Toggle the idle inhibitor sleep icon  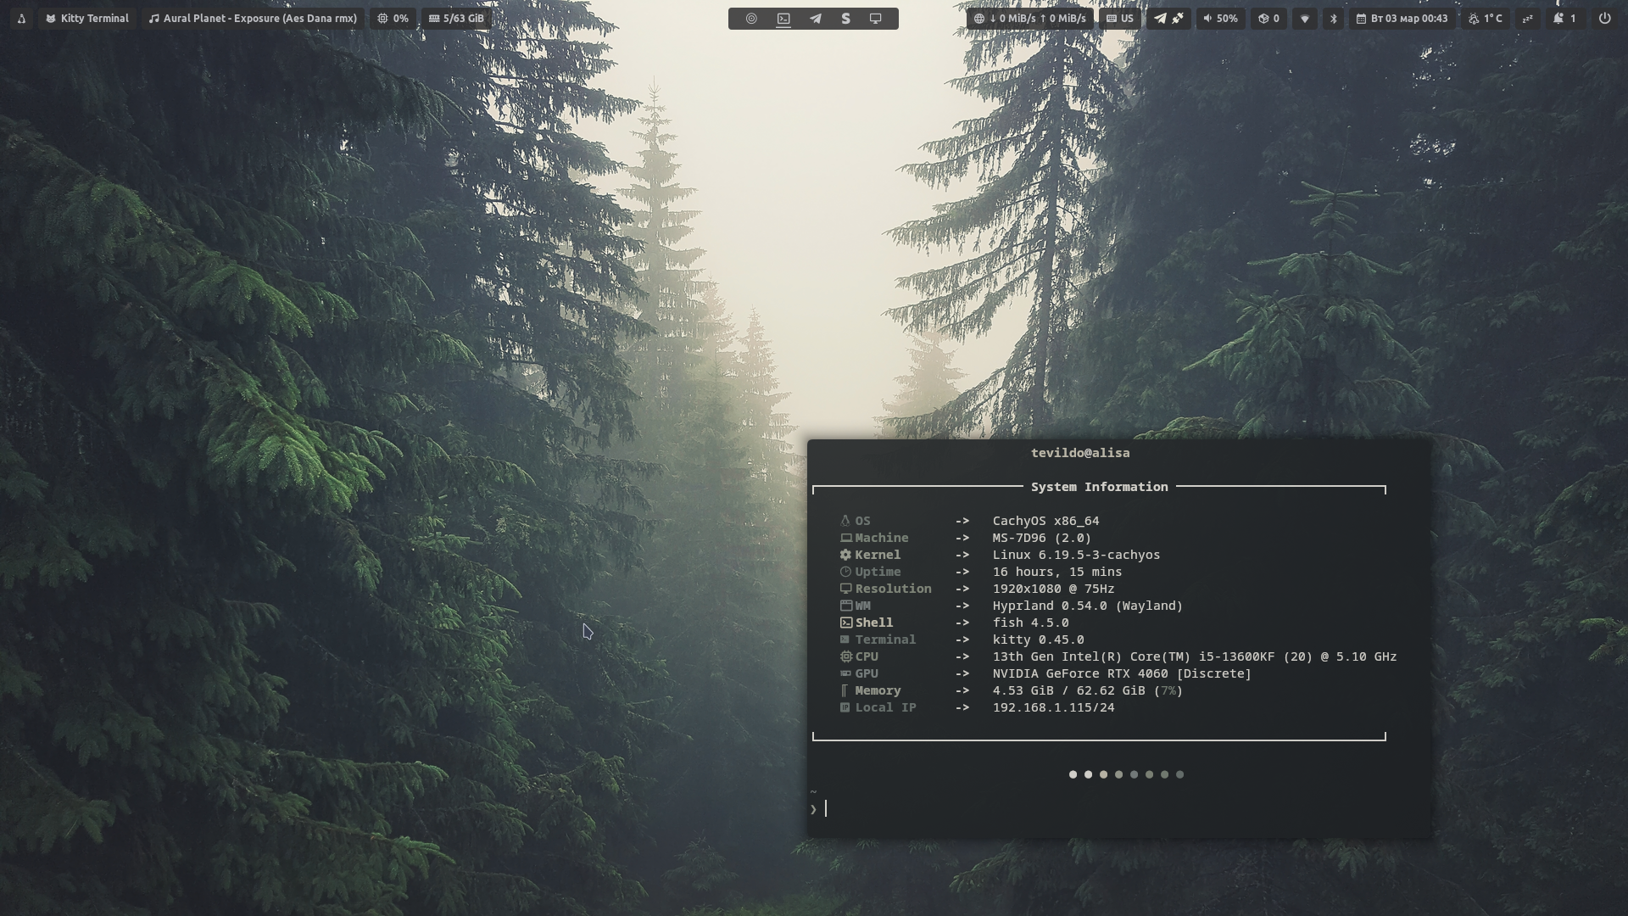coord(1528,19)
